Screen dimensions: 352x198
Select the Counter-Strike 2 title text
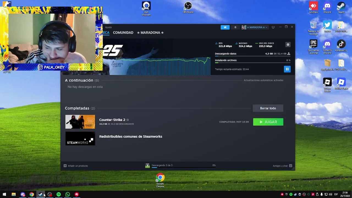[112, 120]
